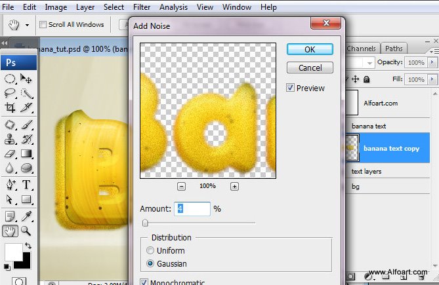This screenshot has width=439, height=285.
Task: Collapse the toolbox with double arrow
Action: [x=4, y=43]
